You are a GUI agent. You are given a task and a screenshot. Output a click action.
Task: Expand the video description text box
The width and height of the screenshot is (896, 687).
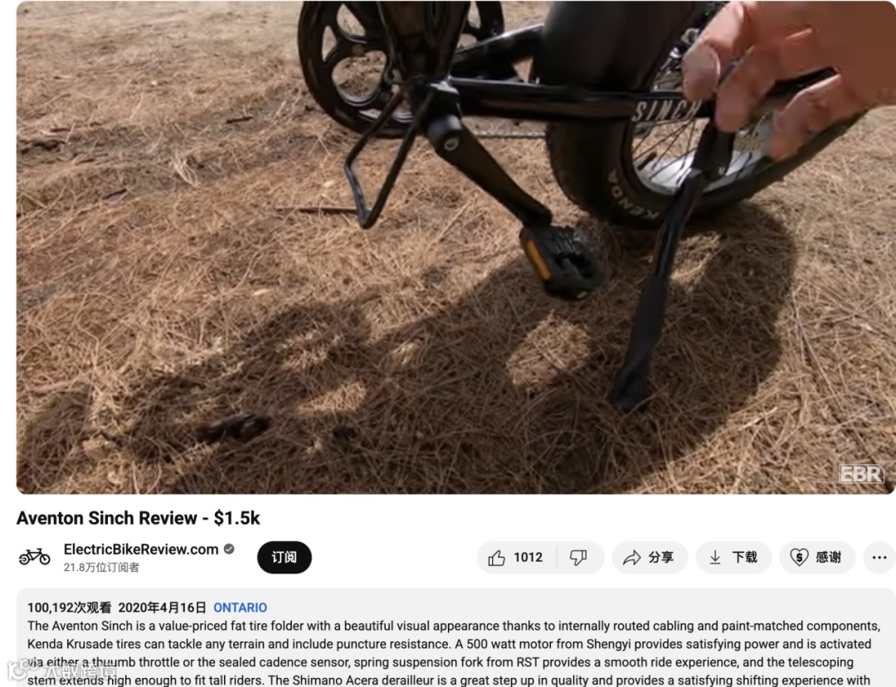click(x=455, y=637)
